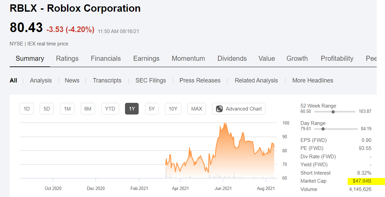The image size is (385, 197).
Task: Open More Headlines filter
Action: 313,80
